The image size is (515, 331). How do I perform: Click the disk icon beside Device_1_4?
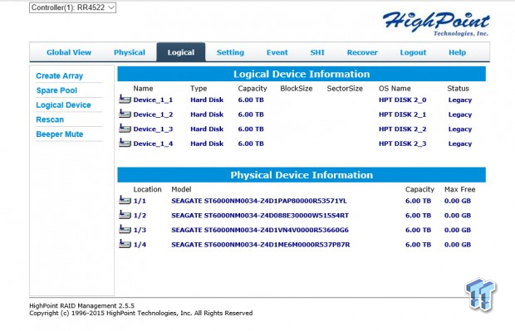pos(125,143)
